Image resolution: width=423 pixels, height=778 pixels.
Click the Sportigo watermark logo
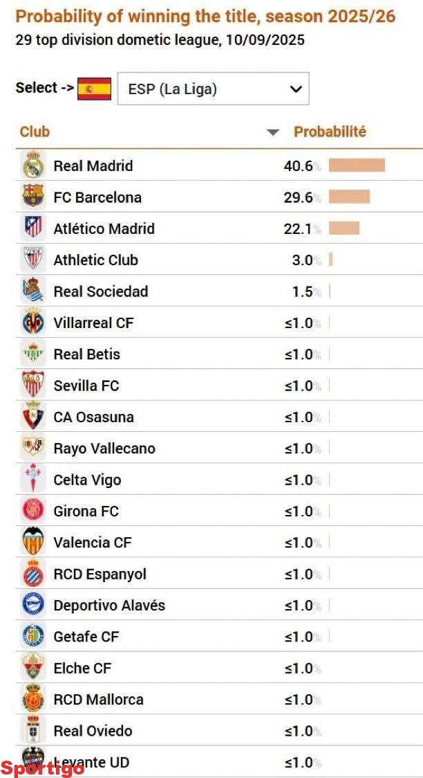42,768
